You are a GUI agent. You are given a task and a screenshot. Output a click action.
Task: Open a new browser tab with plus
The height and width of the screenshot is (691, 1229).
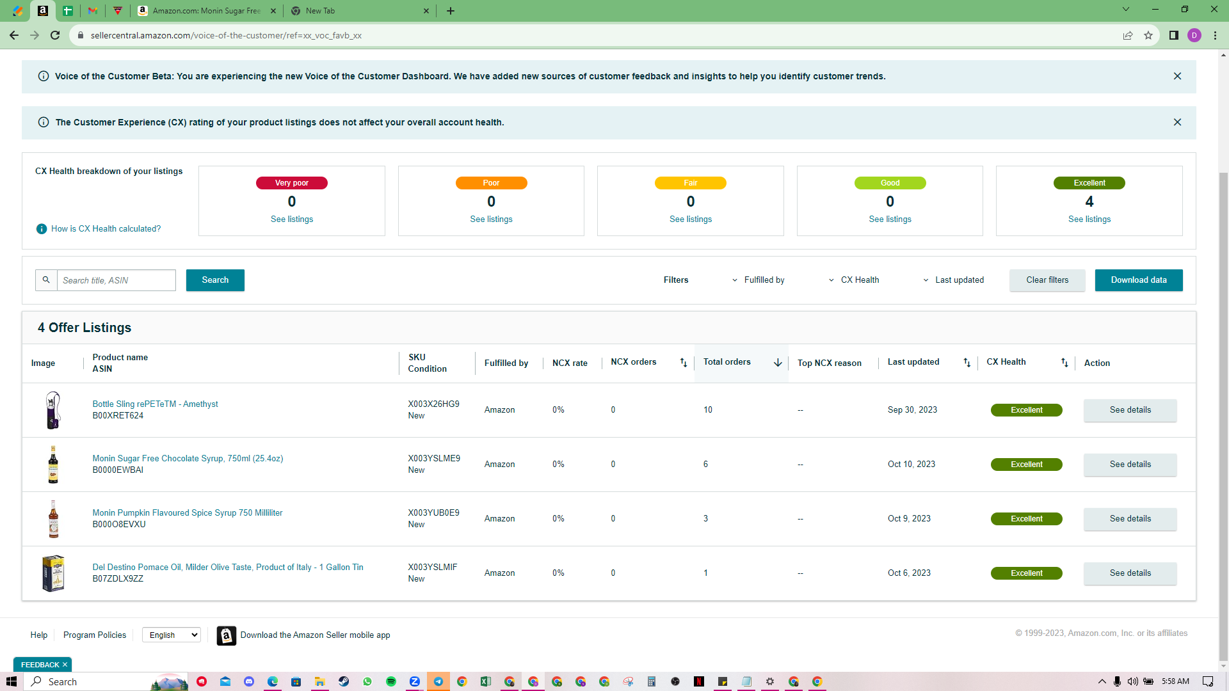[451, 11]
